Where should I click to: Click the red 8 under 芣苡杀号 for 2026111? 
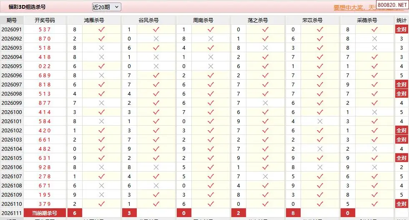(x=294, y=213)
